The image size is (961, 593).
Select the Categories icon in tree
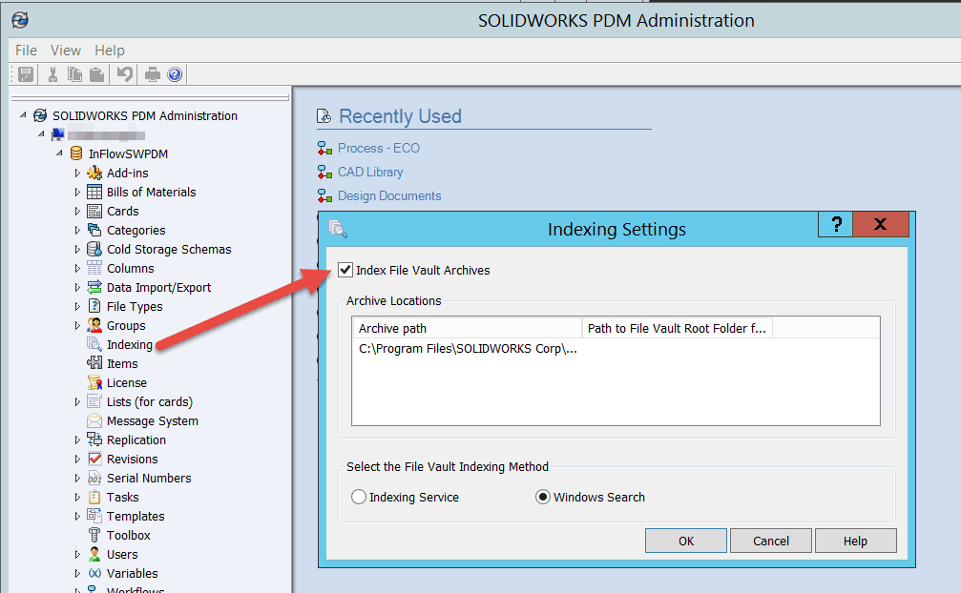tap(94, 230)
